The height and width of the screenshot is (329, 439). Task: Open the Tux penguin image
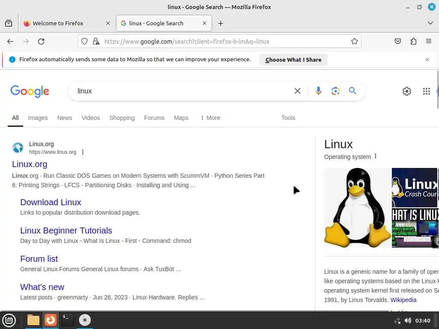[358, 208]
